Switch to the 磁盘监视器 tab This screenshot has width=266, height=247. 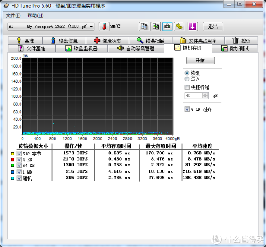point(82,48)
